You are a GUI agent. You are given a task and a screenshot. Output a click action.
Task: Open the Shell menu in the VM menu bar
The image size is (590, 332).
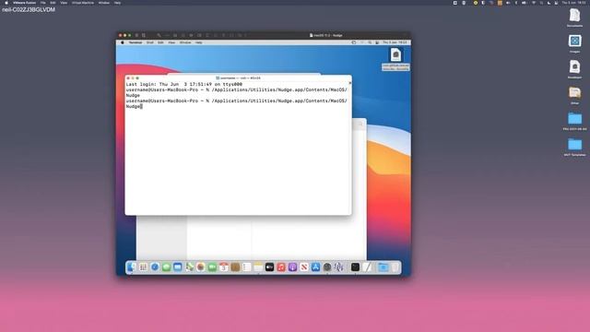[x=149, y=42]
